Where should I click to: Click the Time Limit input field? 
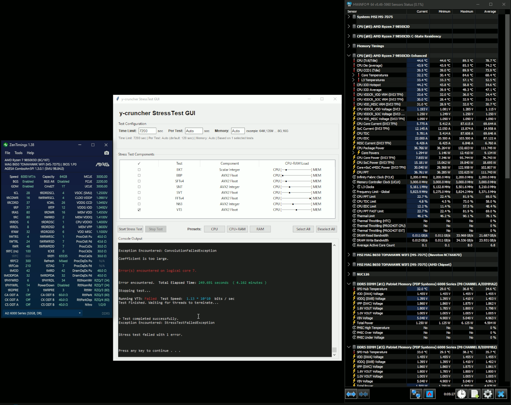click(147, 131)
